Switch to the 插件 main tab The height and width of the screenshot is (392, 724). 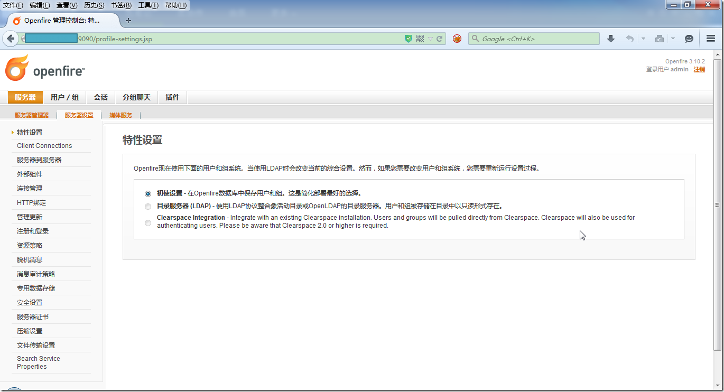(x=172, y=97)
